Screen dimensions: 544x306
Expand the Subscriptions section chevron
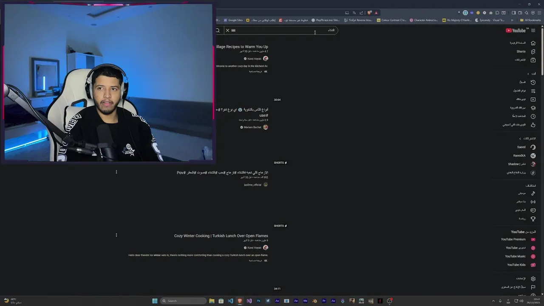pyautogui.click(x=520, y=139)
